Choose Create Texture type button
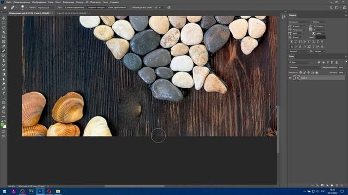 click(96, 8)
